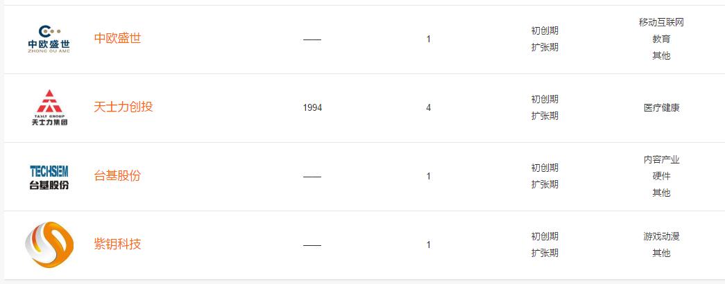
Task: Click 初创期 stage in 中欧盛世 row
Action: (x=545, y=31)
